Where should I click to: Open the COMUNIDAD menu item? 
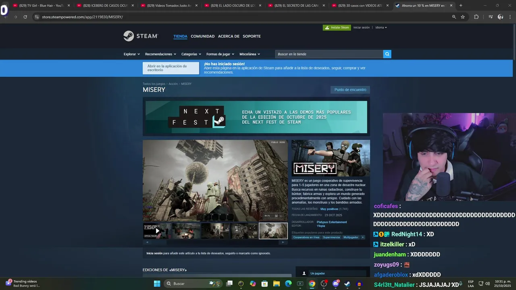click(202, 36)
